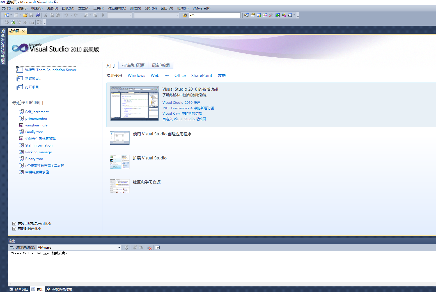
Task: Open the Toolbox hammer-and-wrench icon
Action: [271, 15]
